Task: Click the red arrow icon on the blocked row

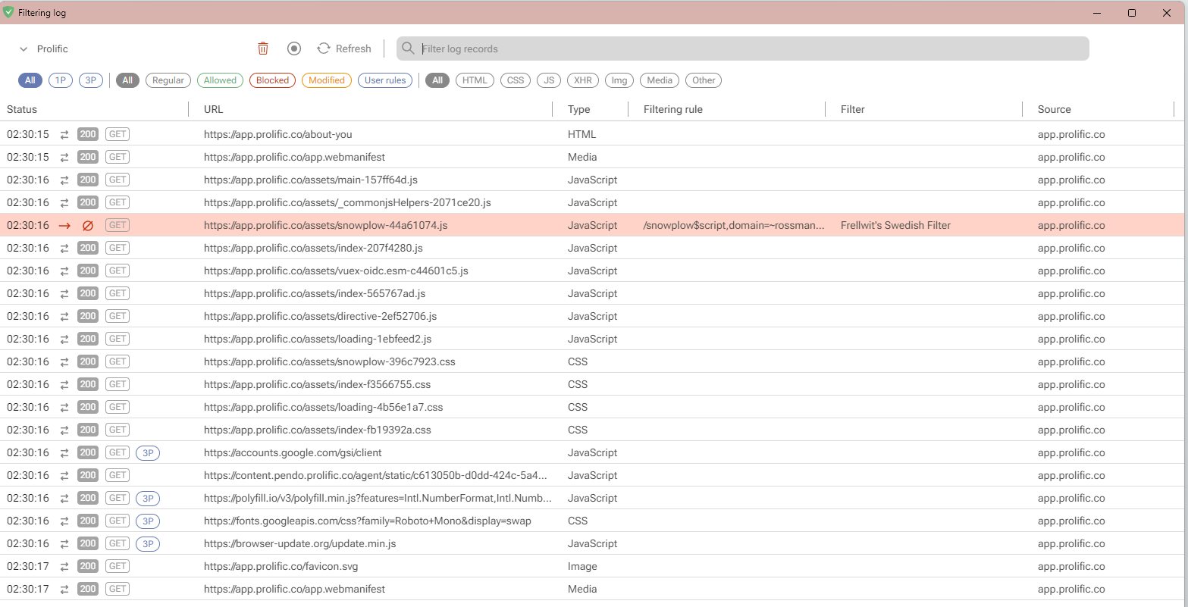Action: coord(64,225)
